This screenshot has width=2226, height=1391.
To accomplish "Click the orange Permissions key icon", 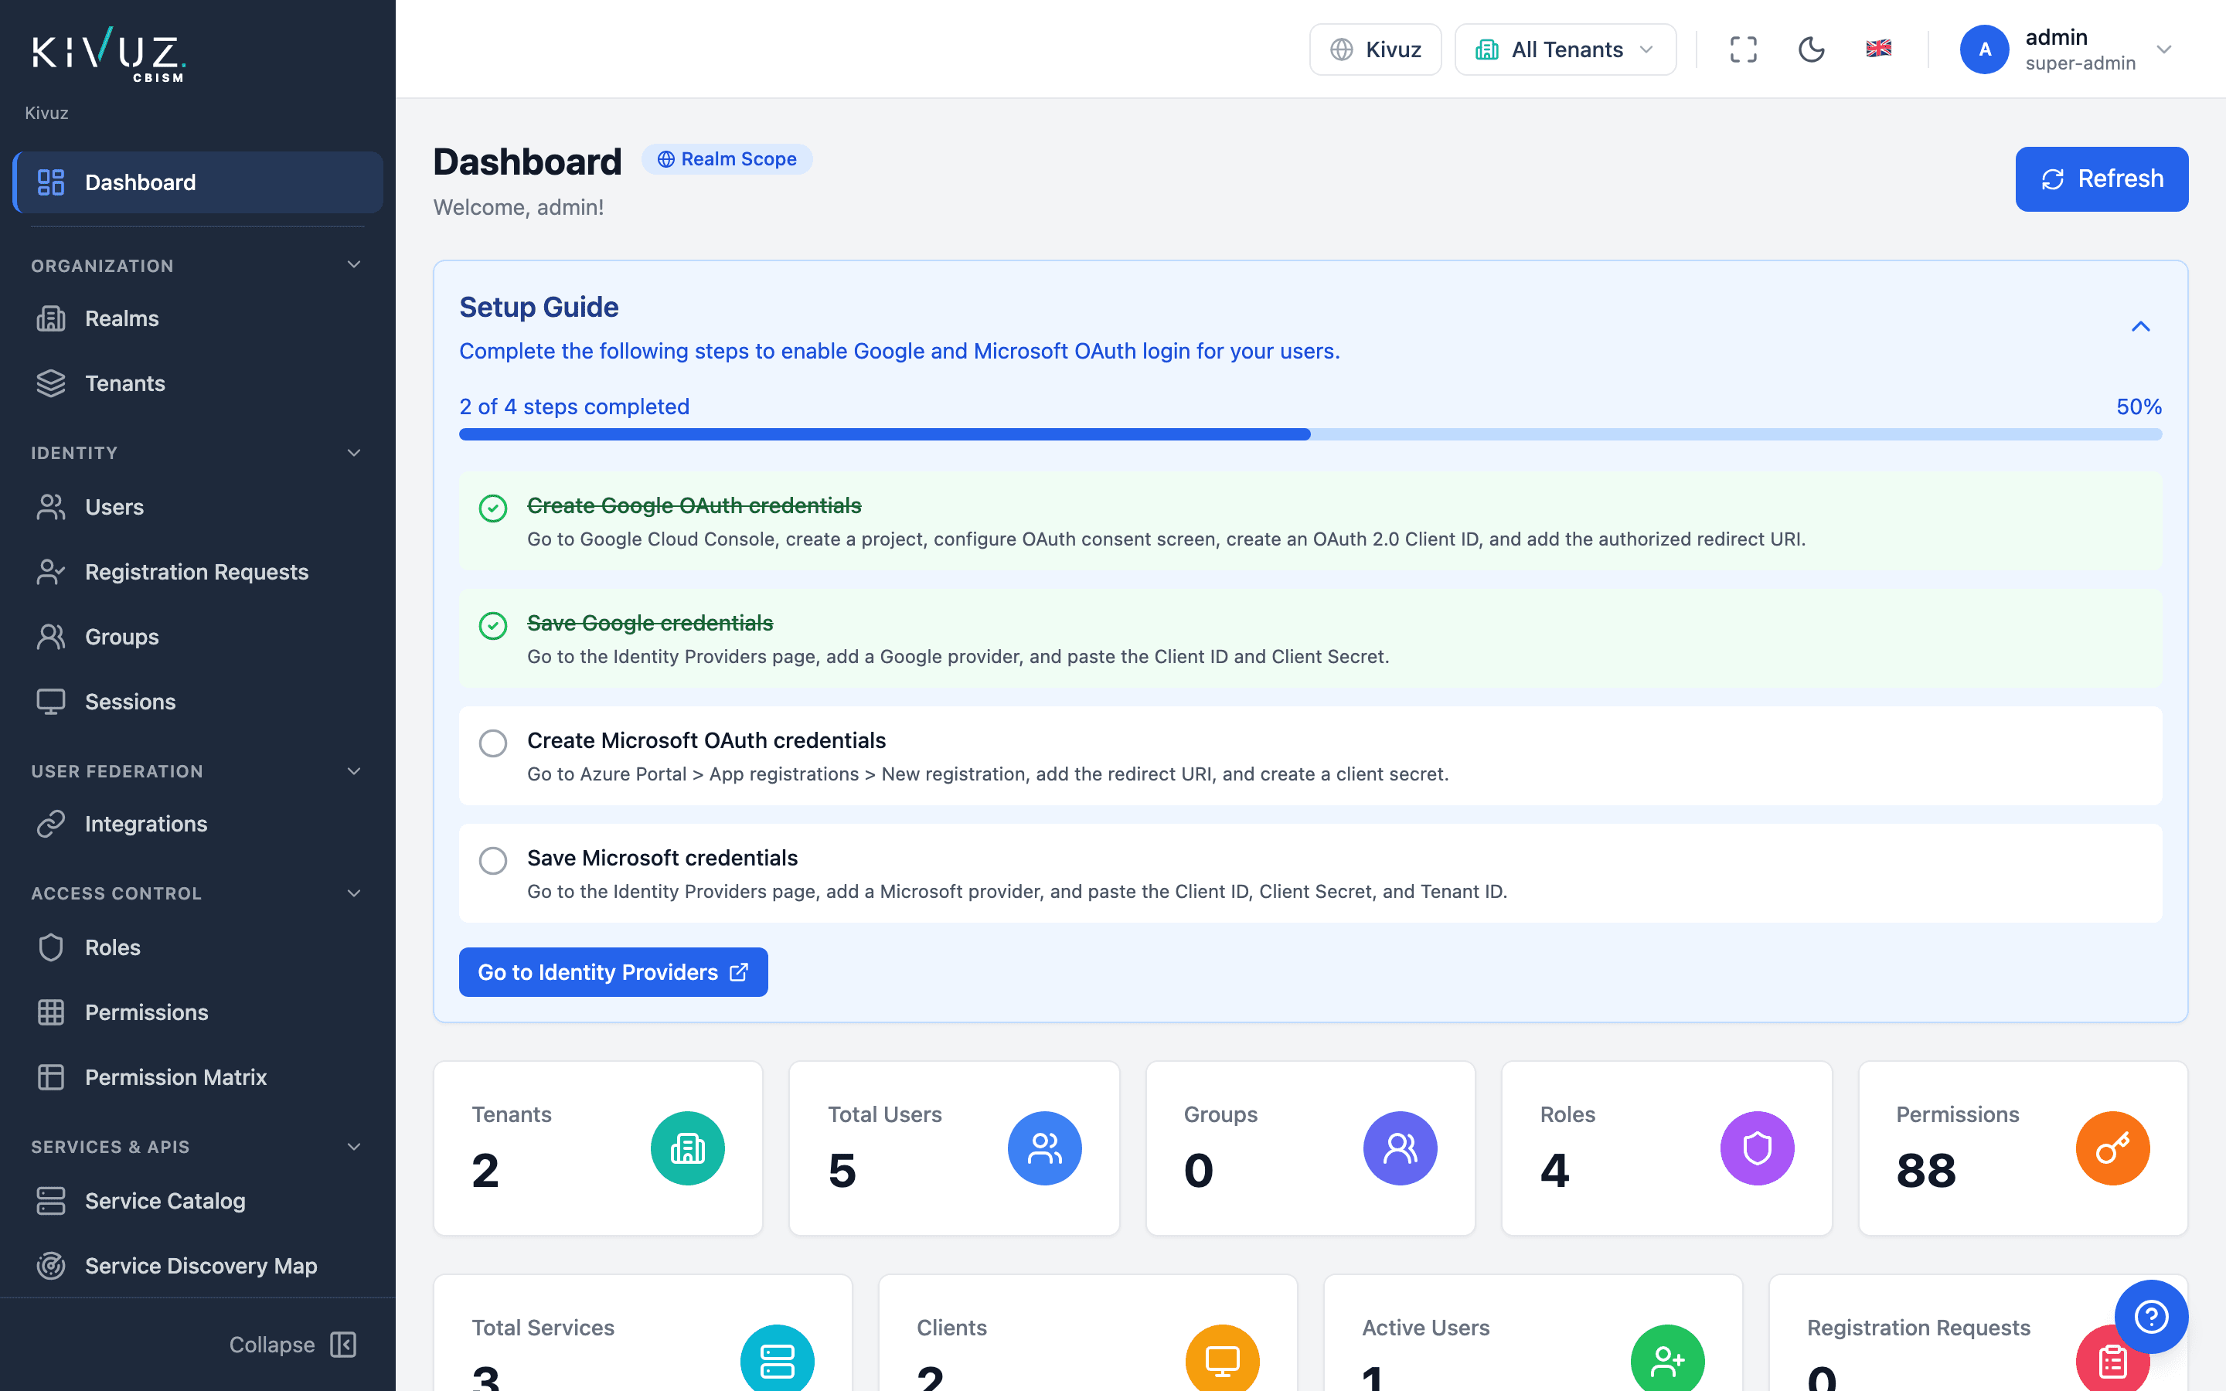I will point(2113,1148).
